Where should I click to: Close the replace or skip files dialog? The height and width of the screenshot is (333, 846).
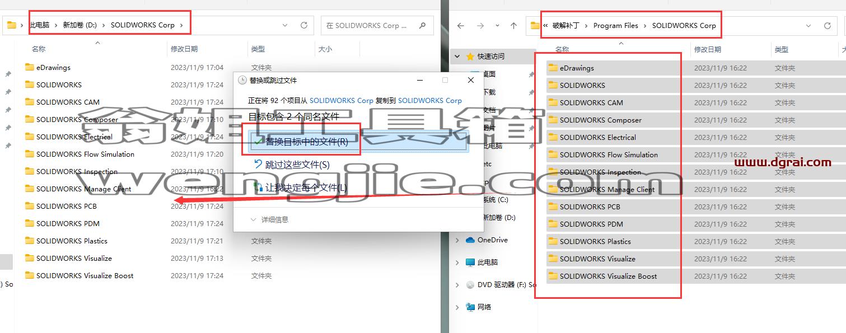(x=471, y=80)
